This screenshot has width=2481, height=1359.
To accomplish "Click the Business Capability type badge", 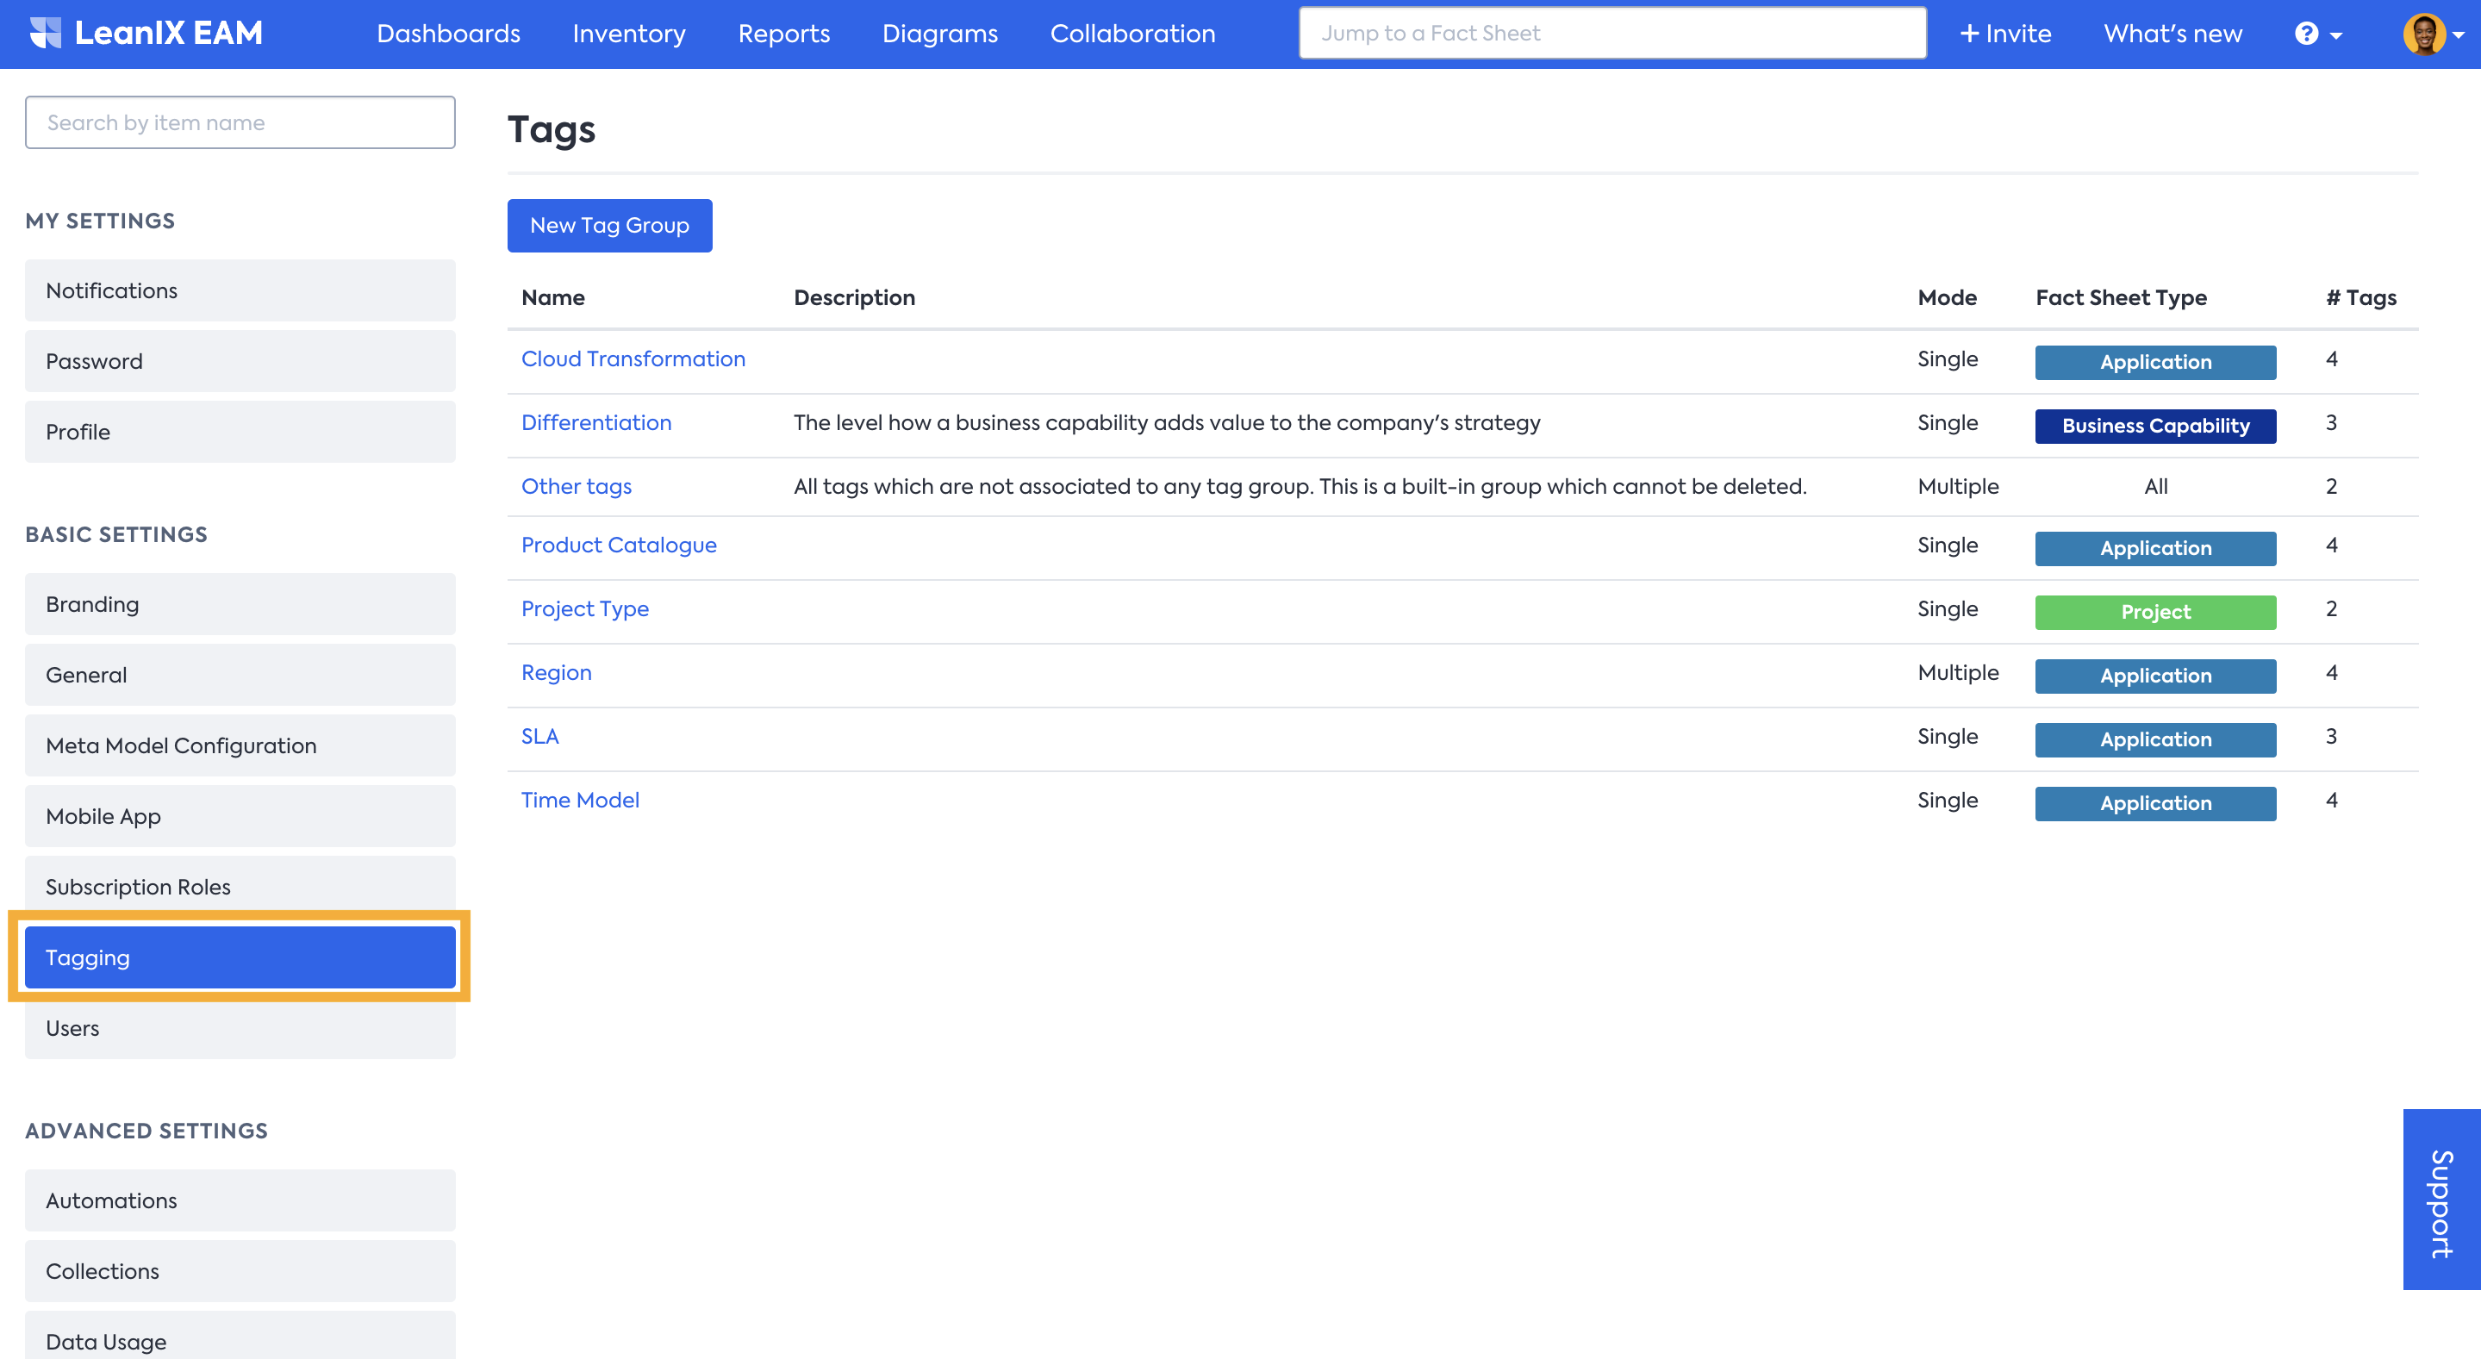I will (2154, 426).
